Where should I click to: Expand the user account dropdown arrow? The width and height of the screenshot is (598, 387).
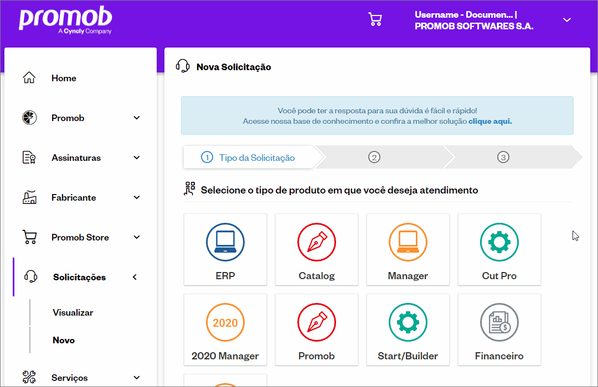coord(567,20)
